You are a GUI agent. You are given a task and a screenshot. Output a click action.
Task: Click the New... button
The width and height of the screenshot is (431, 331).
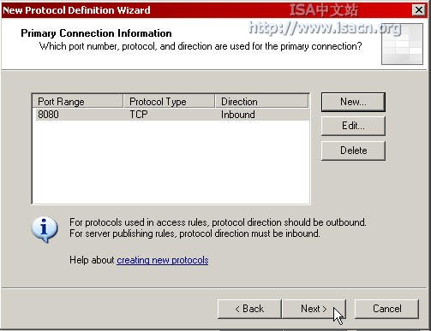click(x=353, y=102)
